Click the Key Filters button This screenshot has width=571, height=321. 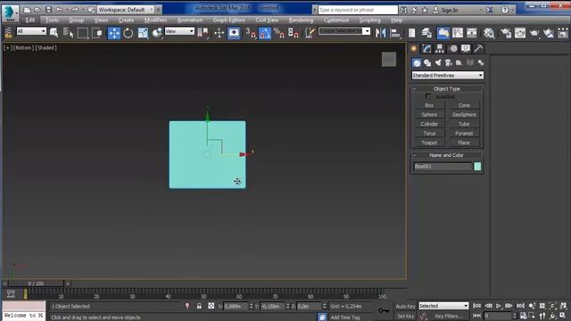pos(449,317)
